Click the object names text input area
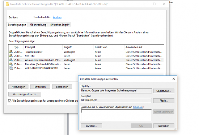 116,115
